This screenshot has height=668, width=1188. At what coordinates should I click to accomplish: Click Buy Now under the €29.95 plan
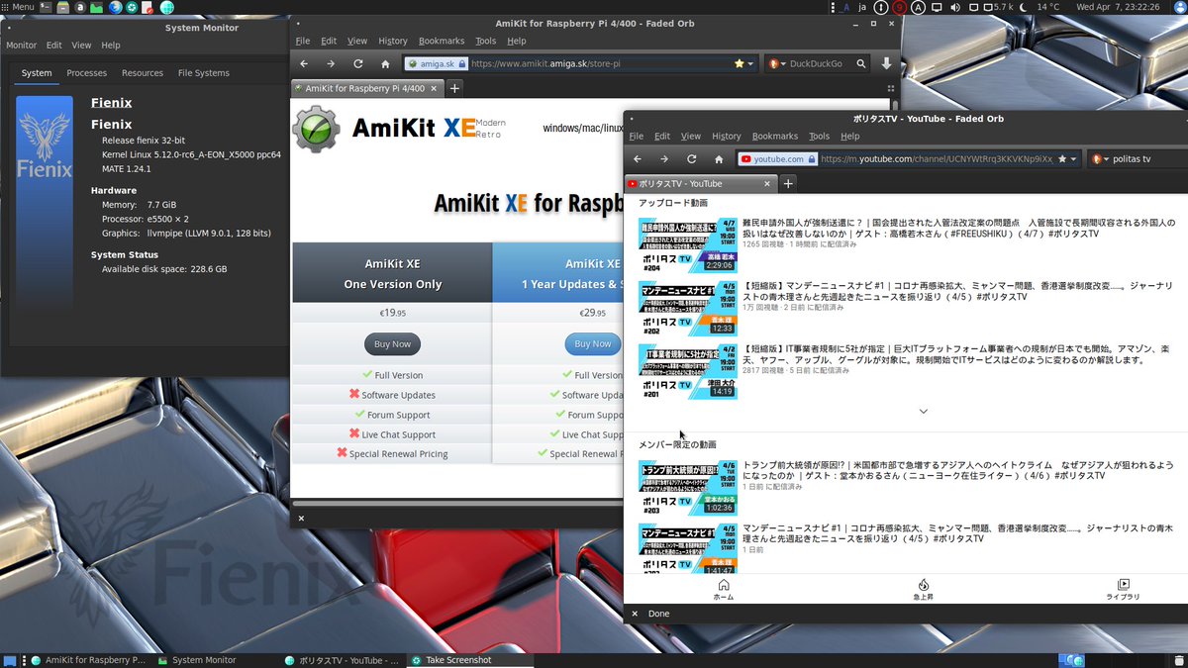593,343
